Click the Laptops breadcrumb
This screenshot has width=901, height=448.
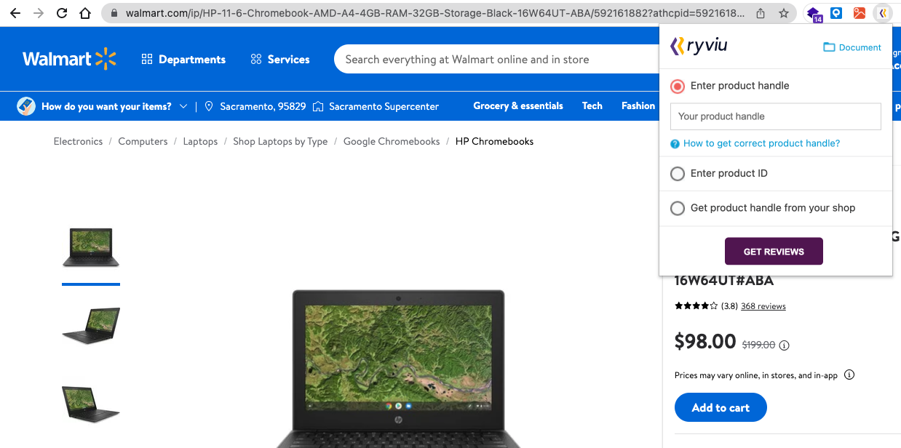pyautogui.click(x=200, y=141)
